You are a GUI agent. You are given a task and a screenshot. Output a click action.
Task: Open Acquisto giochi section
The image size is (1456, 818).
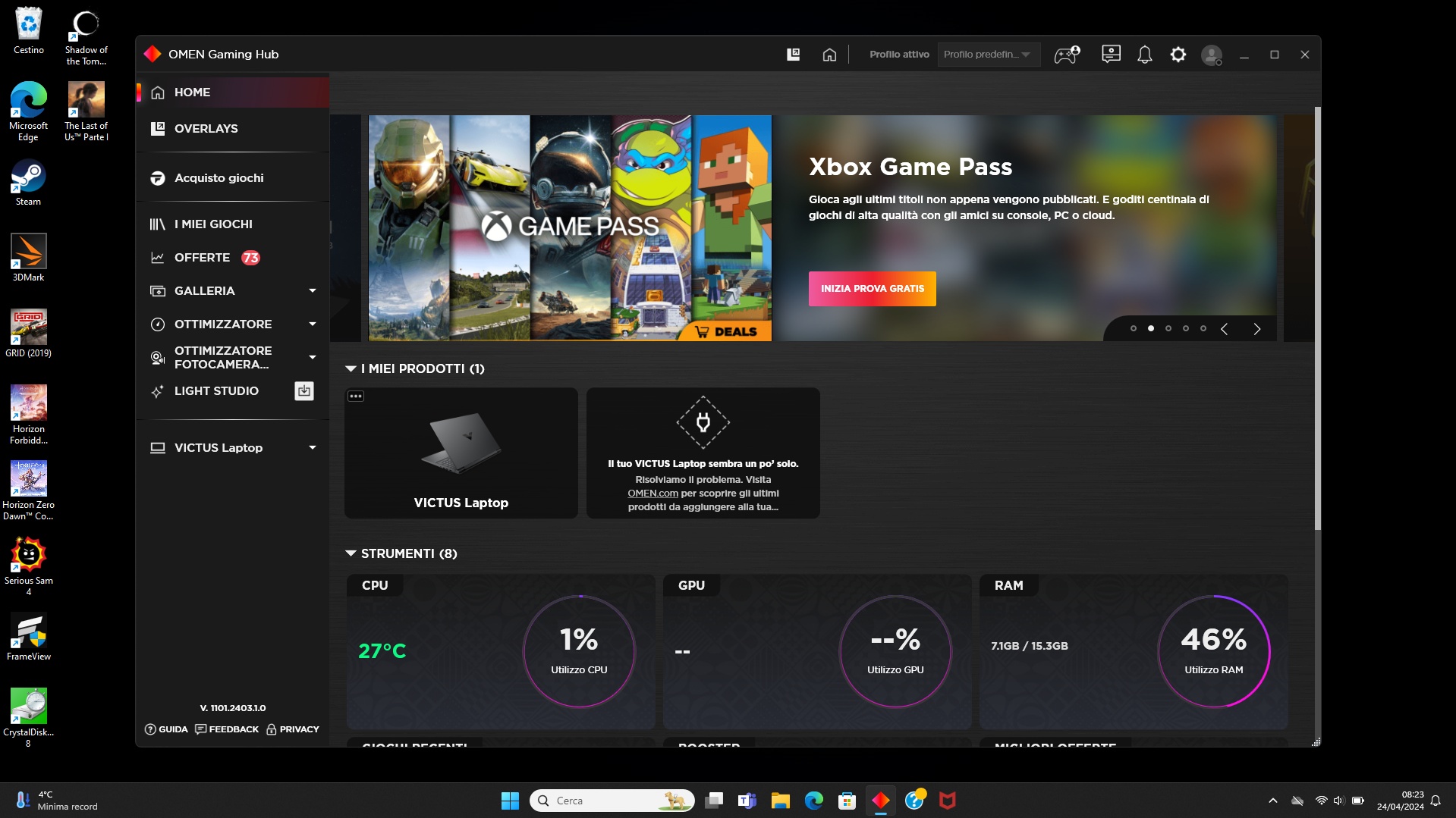[x=233, y=178]
